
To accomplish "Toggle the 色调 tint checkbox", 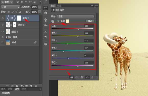I will (x=58, y=21).
